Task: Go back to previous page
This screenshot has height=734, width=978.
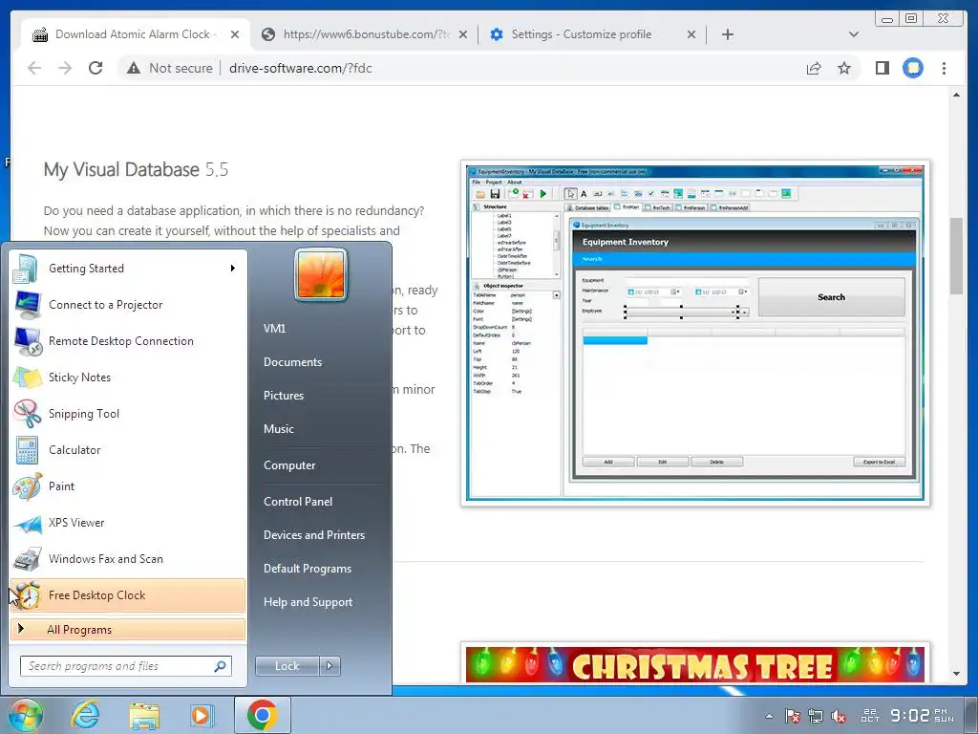Action: click(x=34, y=68)
